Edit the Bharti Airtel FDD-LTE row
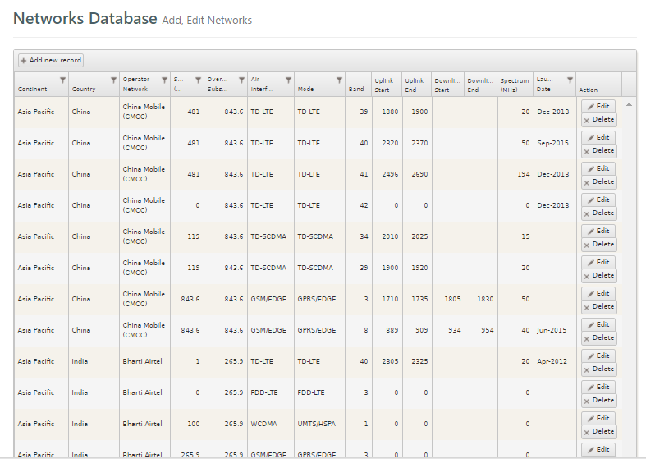The width and height of the screenshot is (646, 459). click(598, 388)
